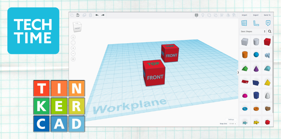Pick the red Box shape
This screenshot has width=281, height=139.
coord(267,42)
